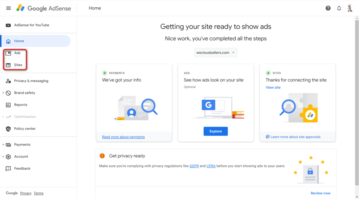
Task: Click the orange warning icon by Get privacy ready
Action: coord(102,156)
